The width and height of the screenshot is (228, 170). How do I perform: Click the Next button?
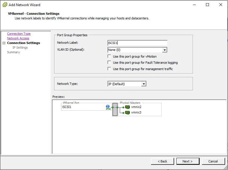pos(188,161)
